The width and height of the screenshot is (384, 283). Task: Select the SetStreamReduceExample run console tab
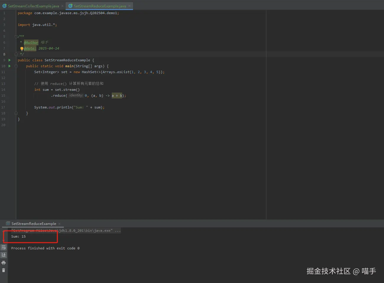34,224
